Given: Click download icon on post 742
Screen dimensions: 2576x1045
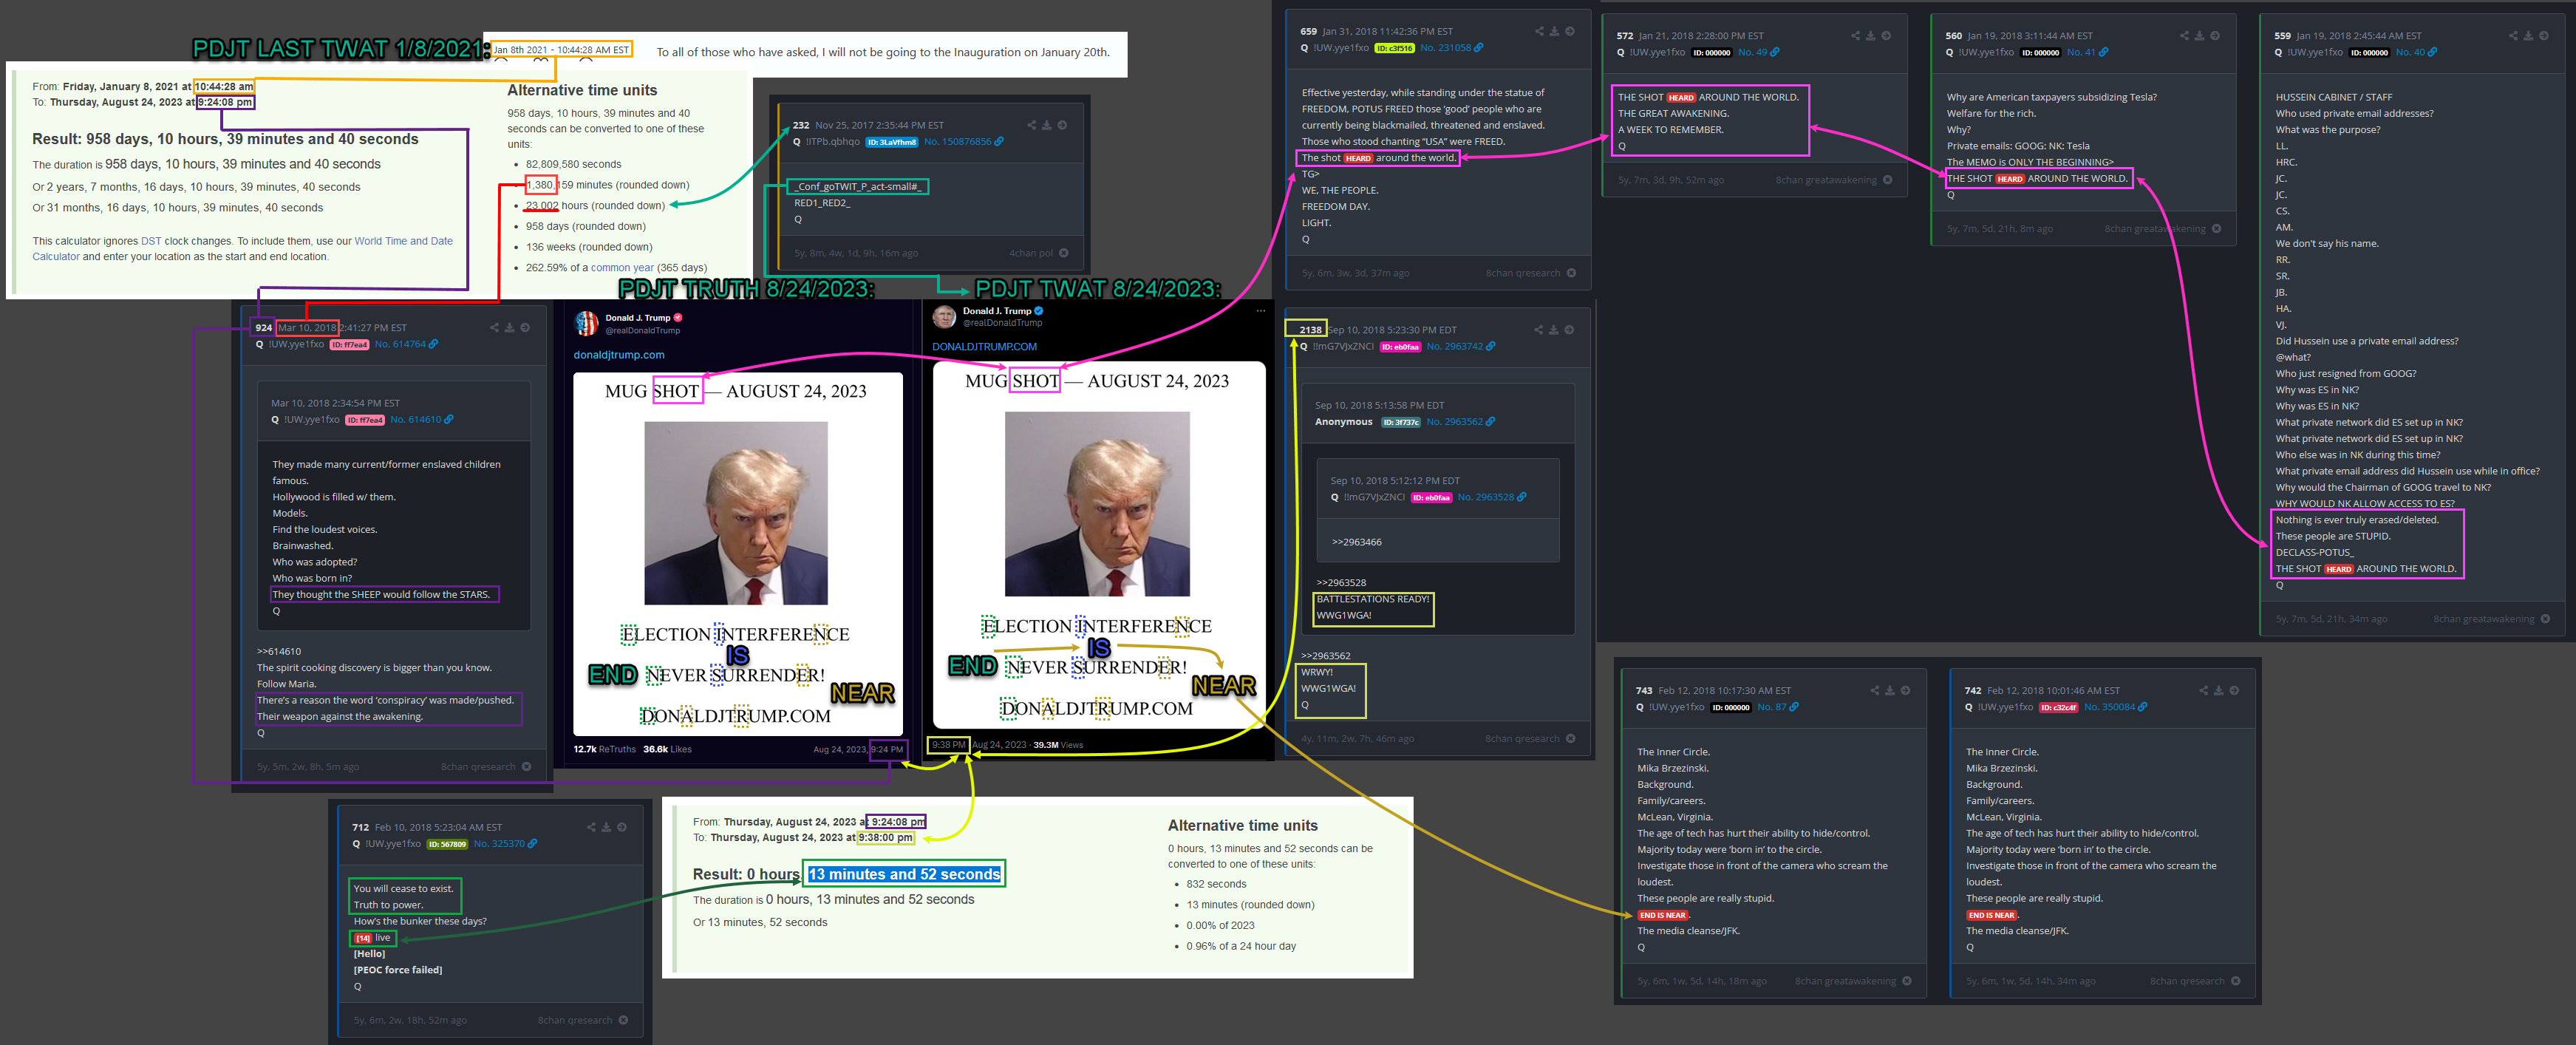Looking at the screenshot, I should tap(2219, 691).
